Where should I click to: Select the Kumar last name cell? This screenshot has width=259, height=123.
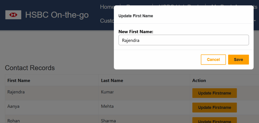tap(107, 92)
